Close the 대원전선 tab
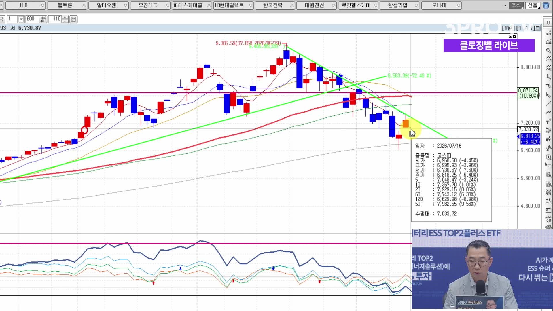 click(334, 6)
